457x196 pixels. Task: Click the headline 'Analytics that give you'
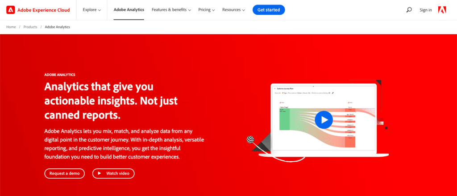99,87
